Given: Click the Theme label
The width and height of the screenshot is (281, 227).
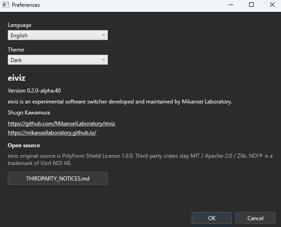Looking at the screenshot, I should (x=16, y=50).
